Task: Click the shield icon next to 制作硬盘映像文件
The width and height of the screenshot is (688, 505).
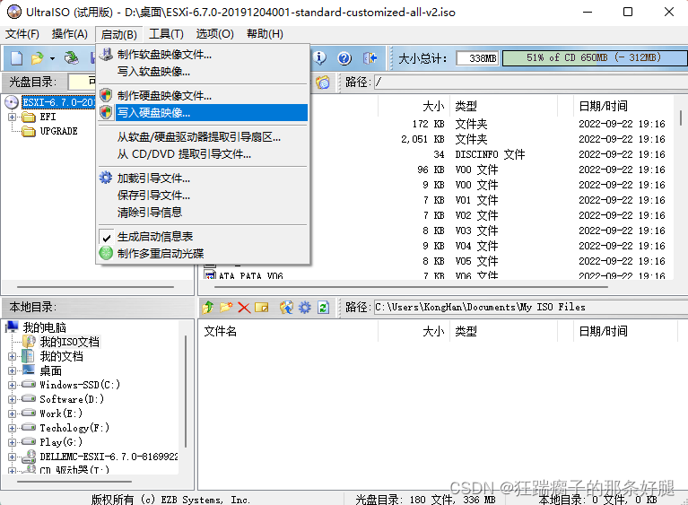Action: pos(106,95)
